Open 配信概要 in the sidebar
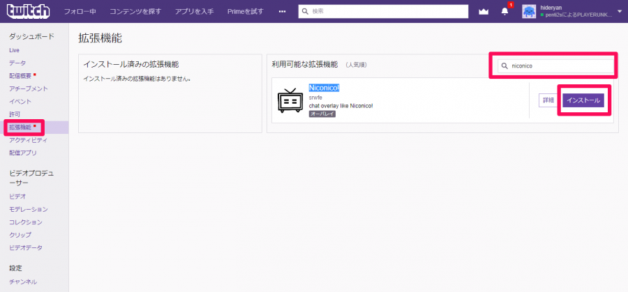The image size is (628, 292). [20, 76]
